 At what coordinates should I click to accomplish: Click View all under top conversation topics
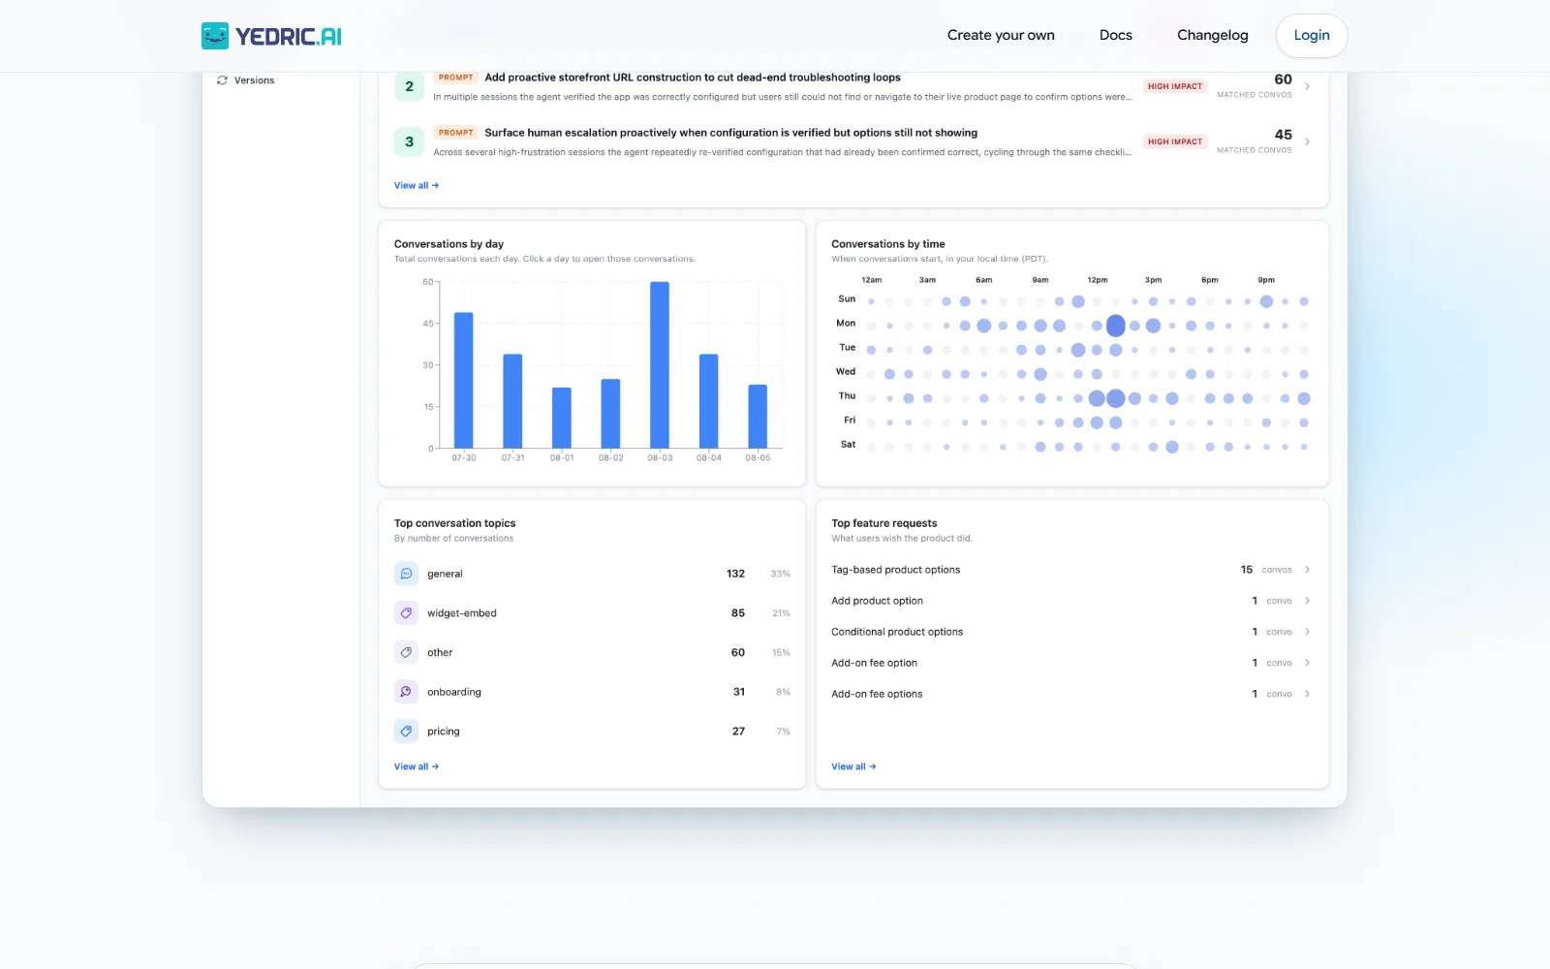[417, 766]
